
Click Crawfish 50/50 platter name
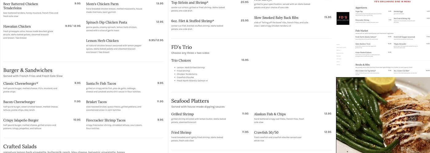pyautogui.click(x=266, y=132)
